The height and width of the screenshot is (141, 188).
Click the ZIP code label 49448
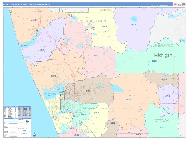(x=112, y=123)
